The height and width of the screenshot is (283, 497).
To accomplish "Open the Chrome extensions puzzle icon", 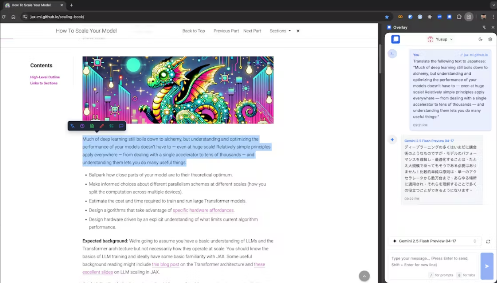I will coord(459,17).
